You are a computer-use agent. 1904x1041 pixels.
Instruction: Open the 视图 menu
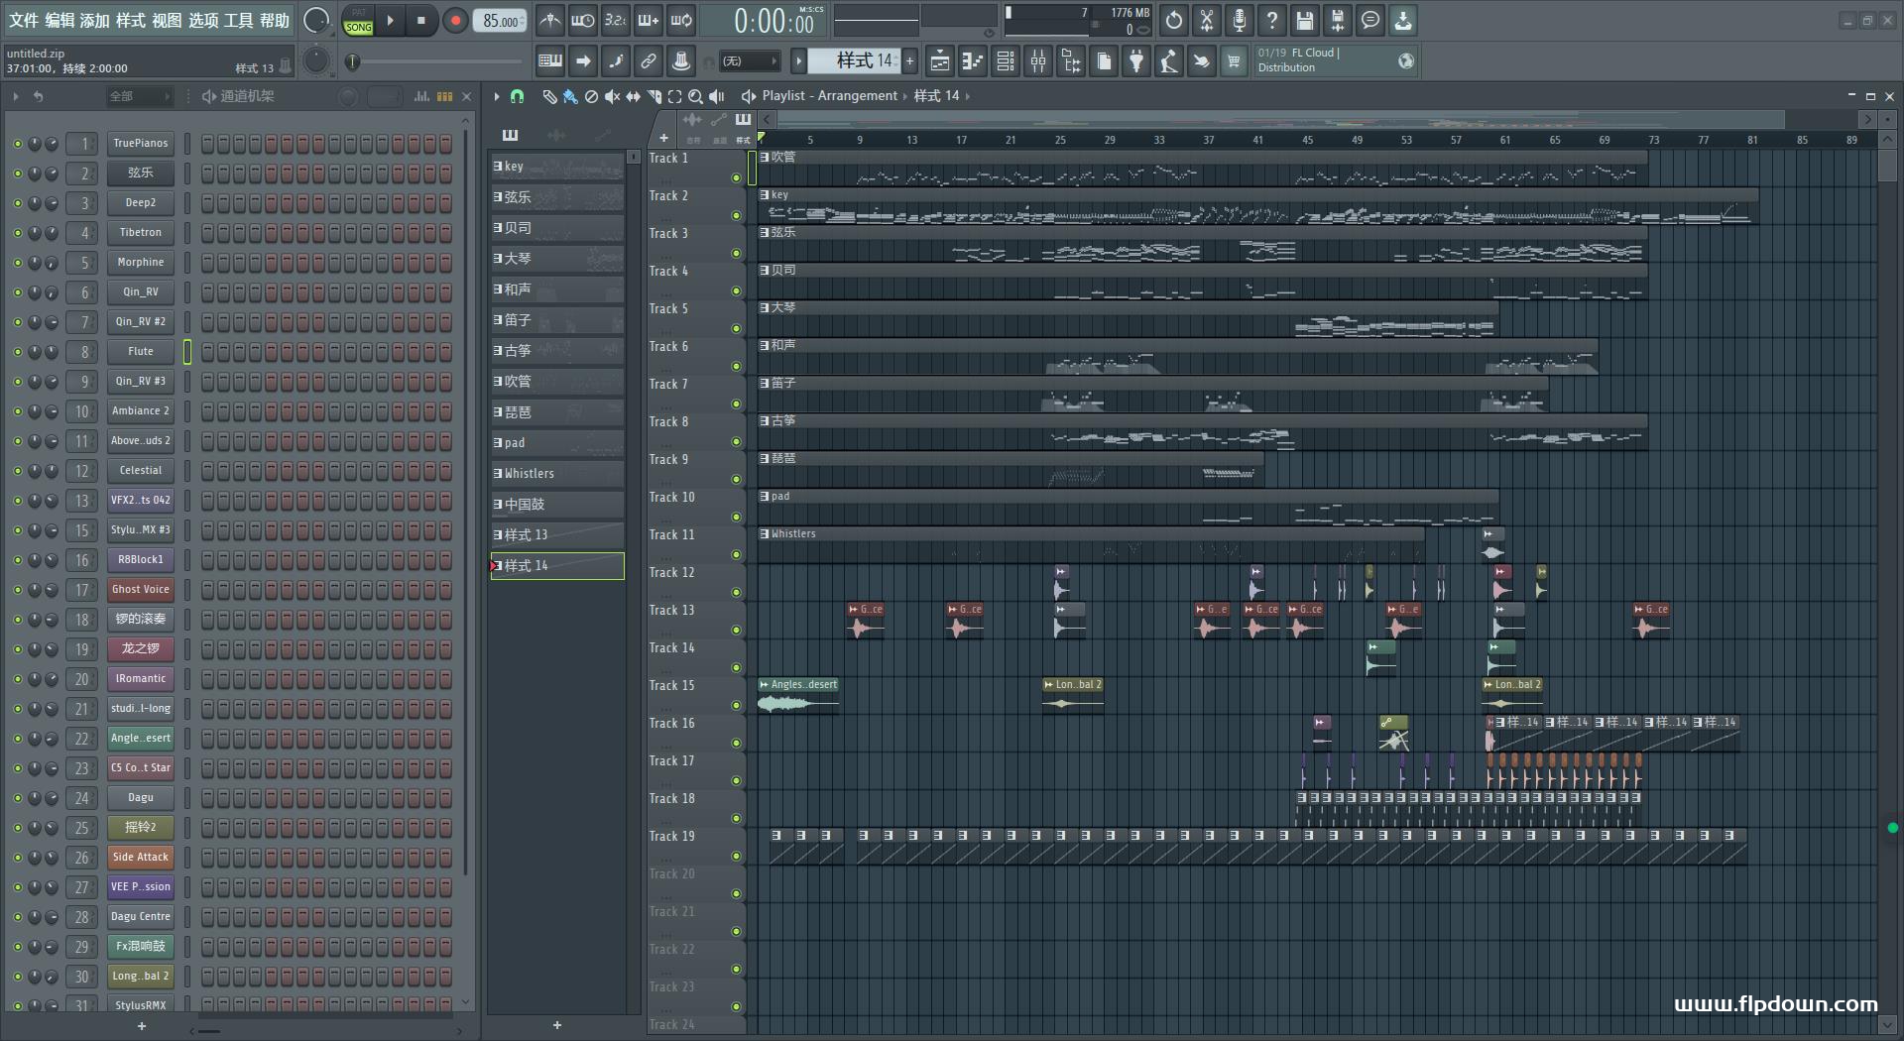click(167, 21)
